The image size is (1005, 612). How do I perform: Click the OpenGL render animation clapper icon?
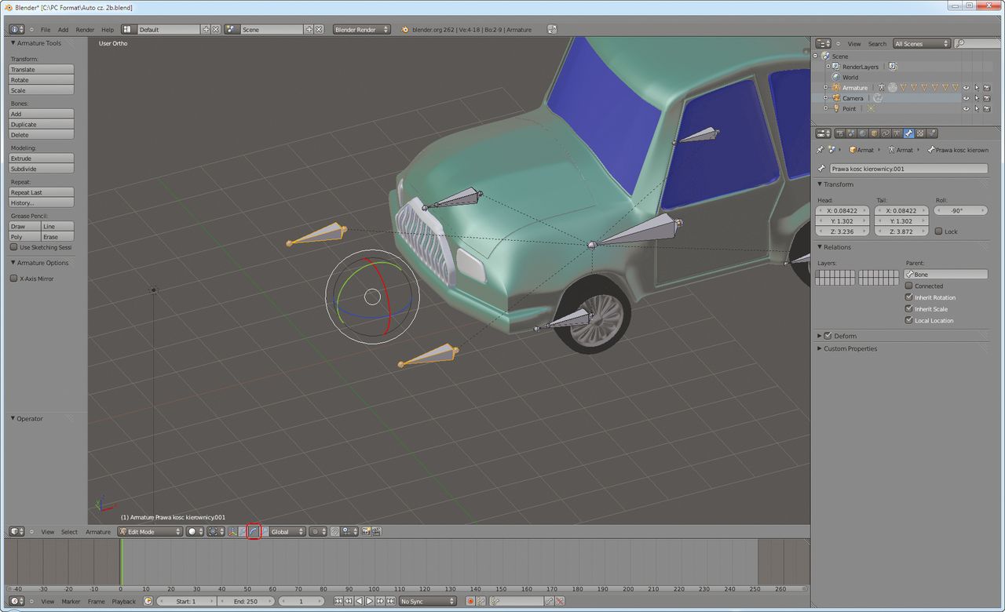click(377, 531)
